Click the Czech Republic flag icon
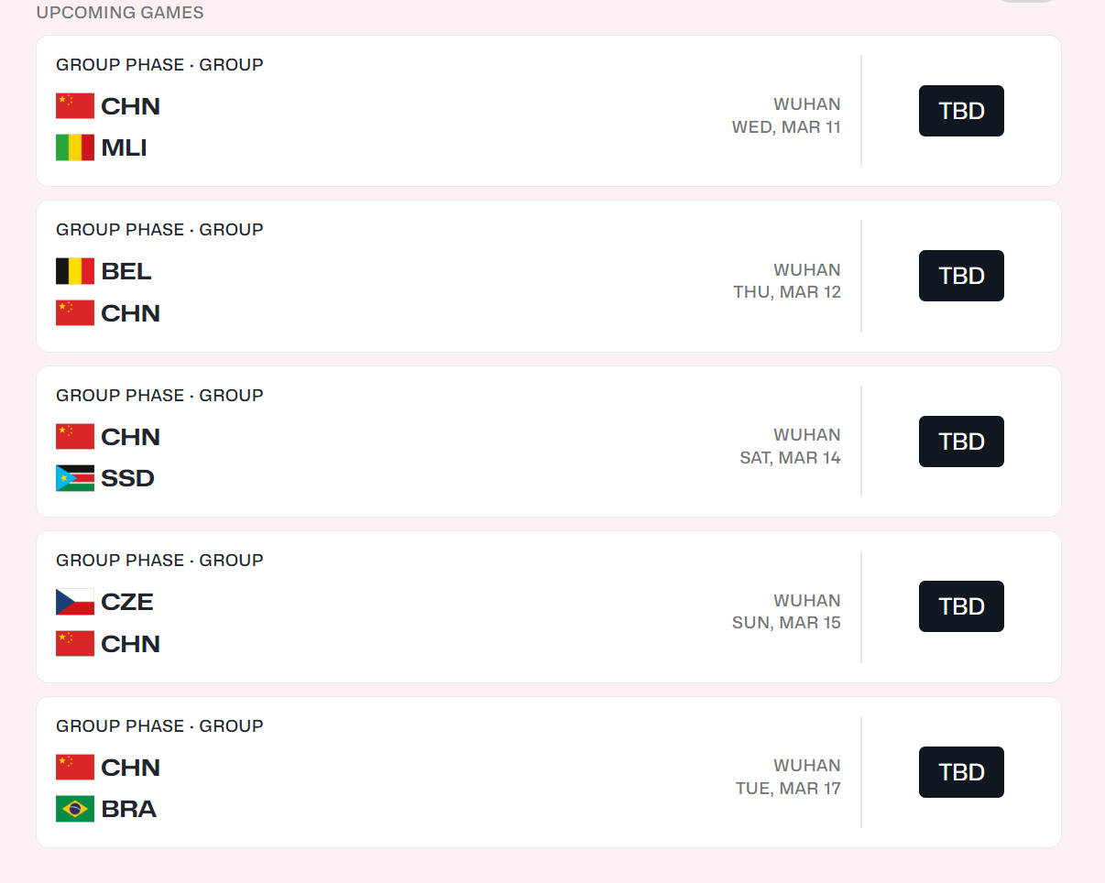Screen dimensions: 1105x883 pos(75,602)
